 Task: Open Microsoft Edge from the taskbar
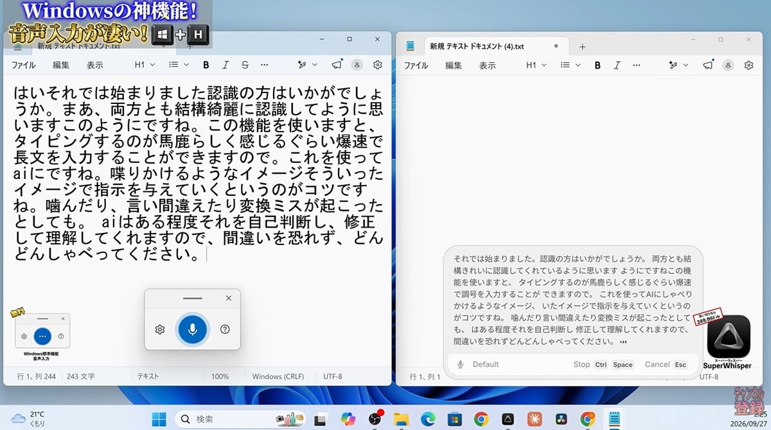(x=428, y=419)
